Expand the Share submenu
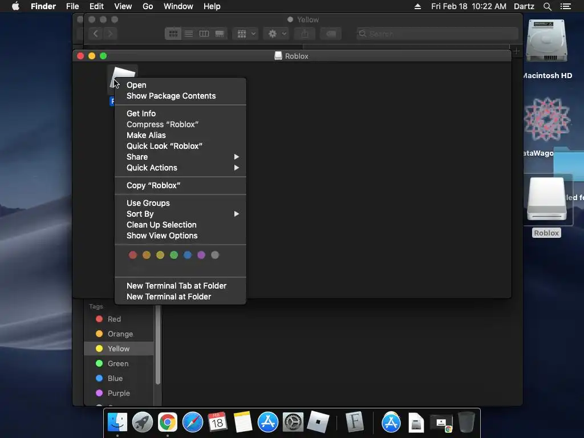 (181, 157)
